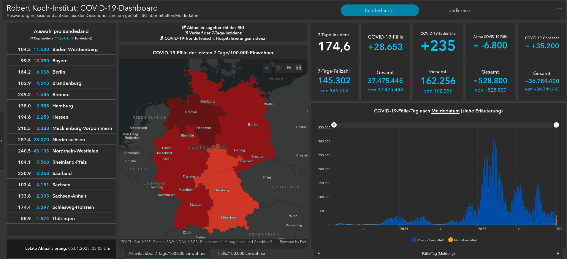Toggle 'Neu übermittelt' legend series
Image resolution: width=567 pixels, height=259 pixels.
463,240
